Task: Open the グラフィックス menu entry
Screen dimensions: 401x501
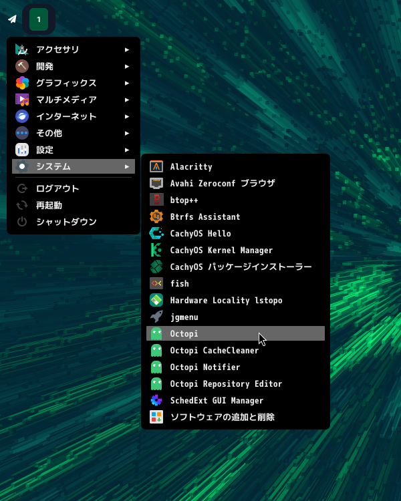Action: coord(74,83)
